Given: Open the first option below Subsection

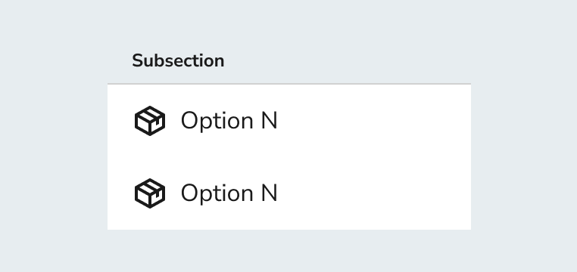Looking at the screenshot, I should 288,121.
